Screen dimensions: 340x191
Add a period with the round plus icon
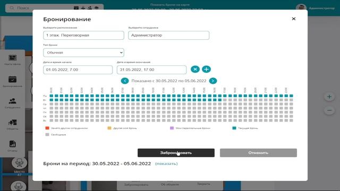(x=206, y=70)
